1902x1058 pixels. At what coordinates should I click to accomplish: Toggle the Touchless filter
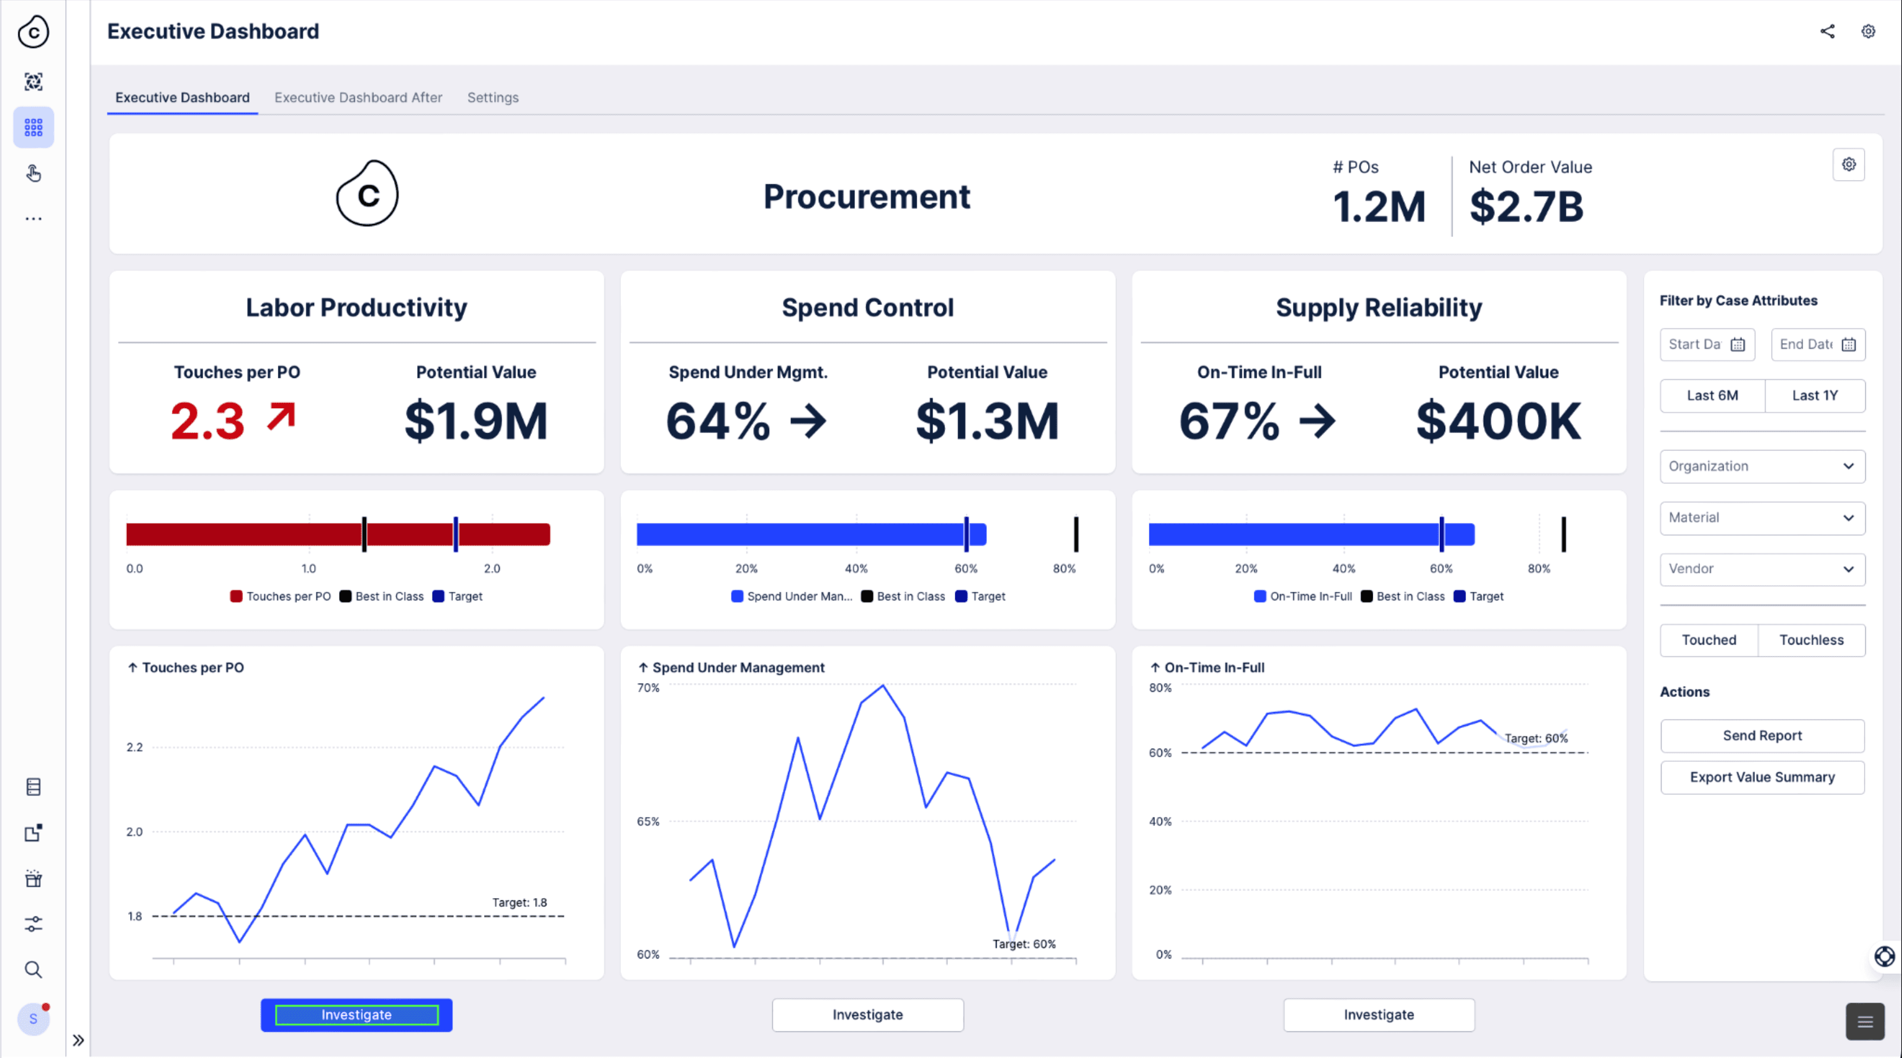point(1811,640)
